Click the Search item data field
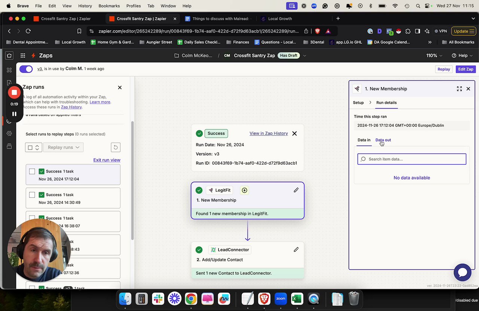This screenshot has width=479, height=311. [x=412, y=159]
